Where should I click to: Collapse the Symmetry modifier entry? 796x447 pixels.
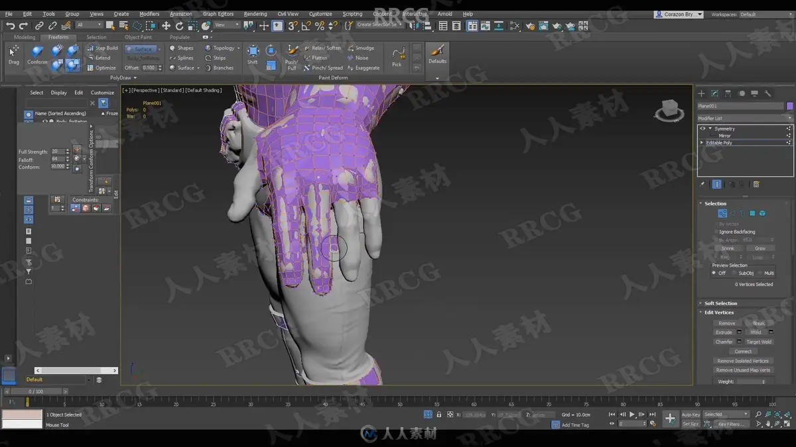tap(710, 128)
